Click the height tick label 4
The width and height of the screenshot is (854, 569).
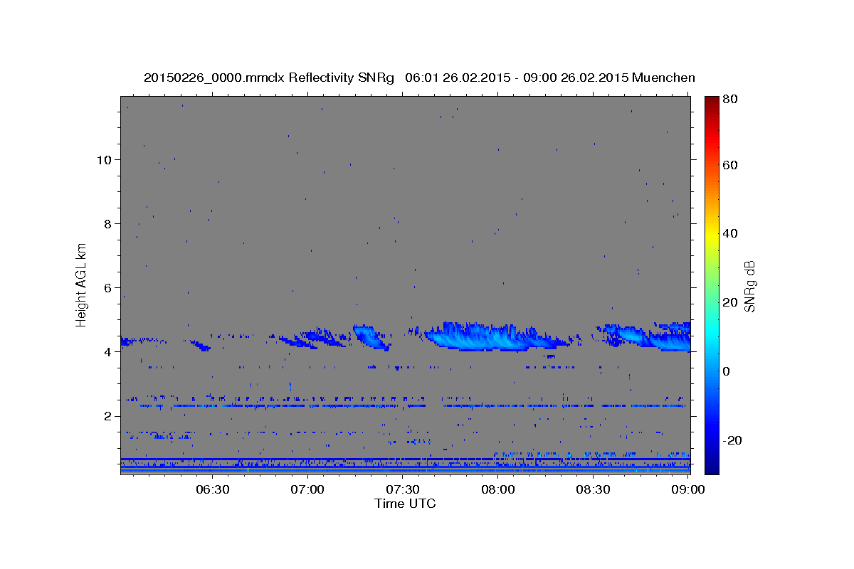pos(107,351)
